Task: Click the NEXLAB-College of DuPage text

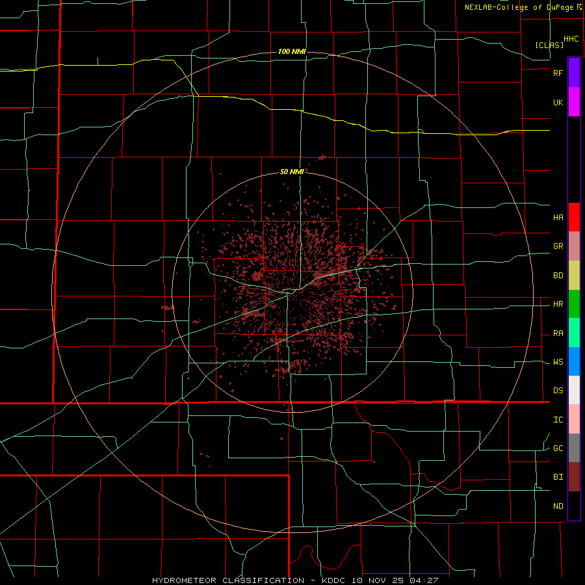Action: coord(519,7)
